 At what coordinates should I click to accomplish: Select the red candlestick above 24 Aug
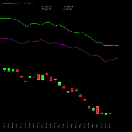point(38,77)
